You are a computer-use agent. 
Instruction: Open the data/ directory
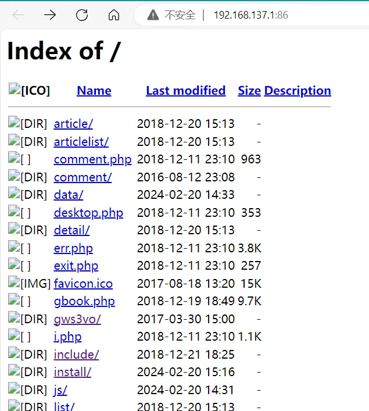click(x=68, y=195)
